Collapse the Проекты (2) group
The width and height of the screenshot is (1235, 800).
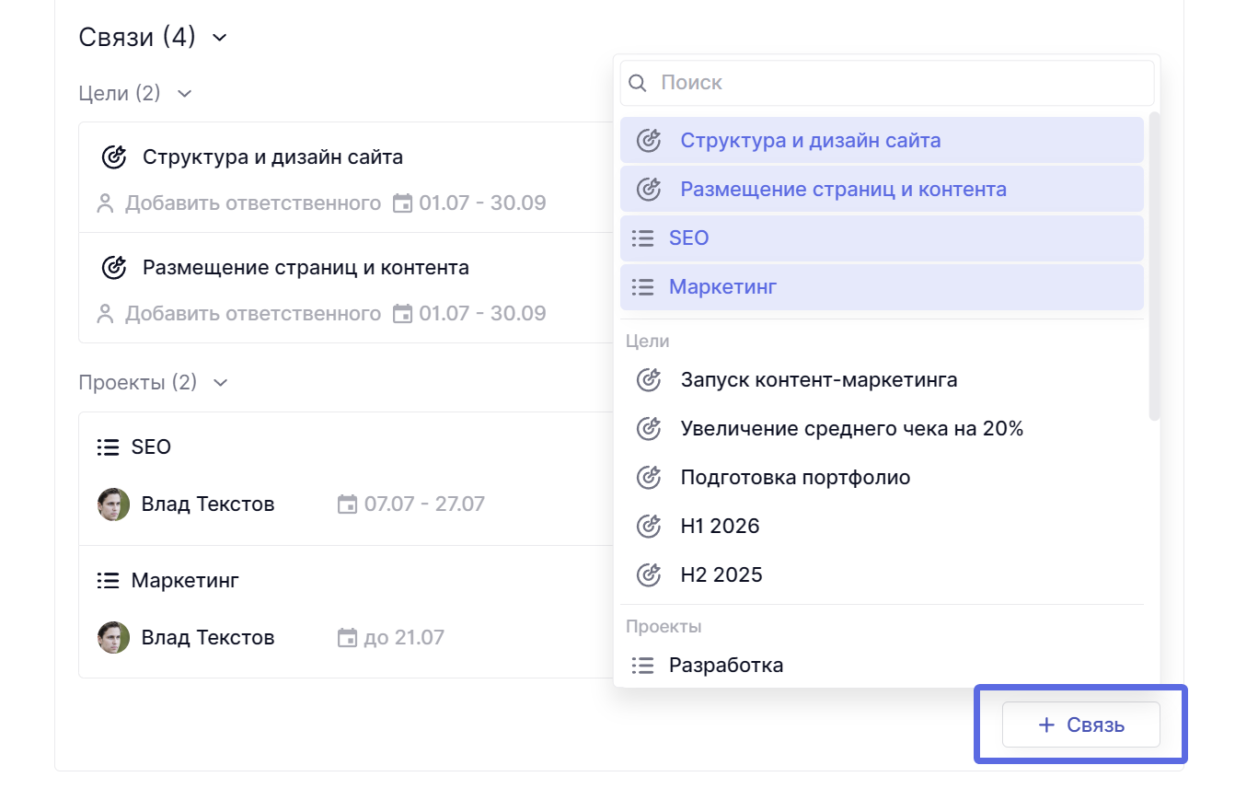point(220,383)
